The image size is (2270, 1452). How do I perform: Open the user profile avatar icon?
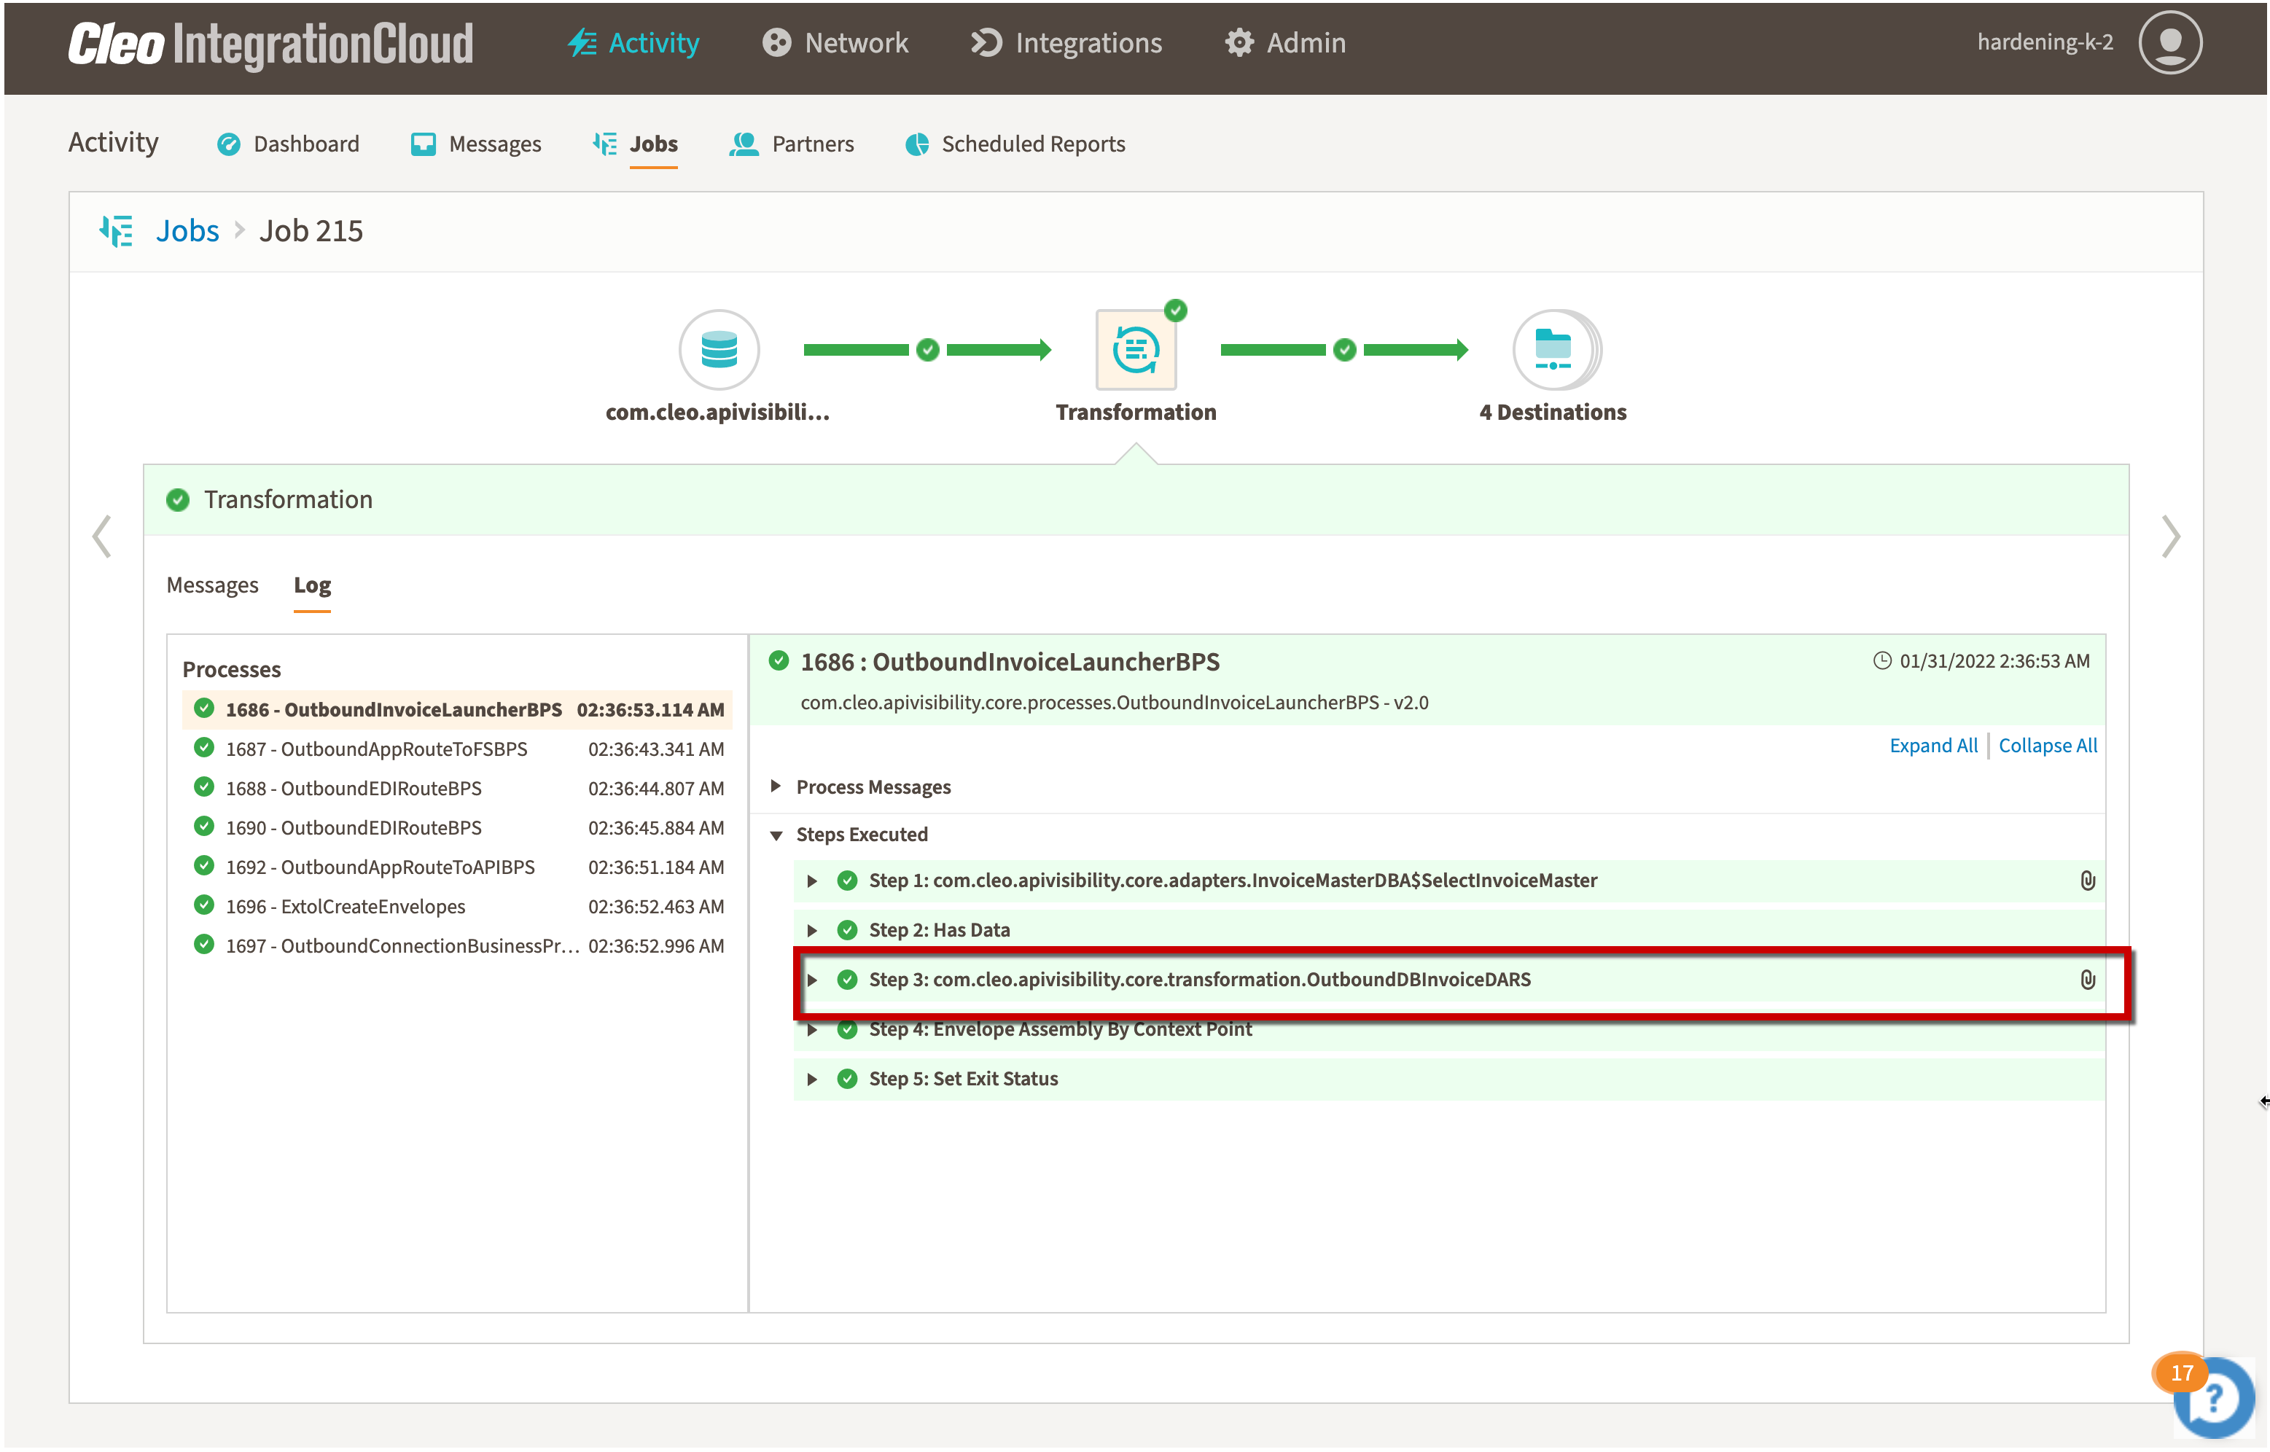click(2169, 42)
